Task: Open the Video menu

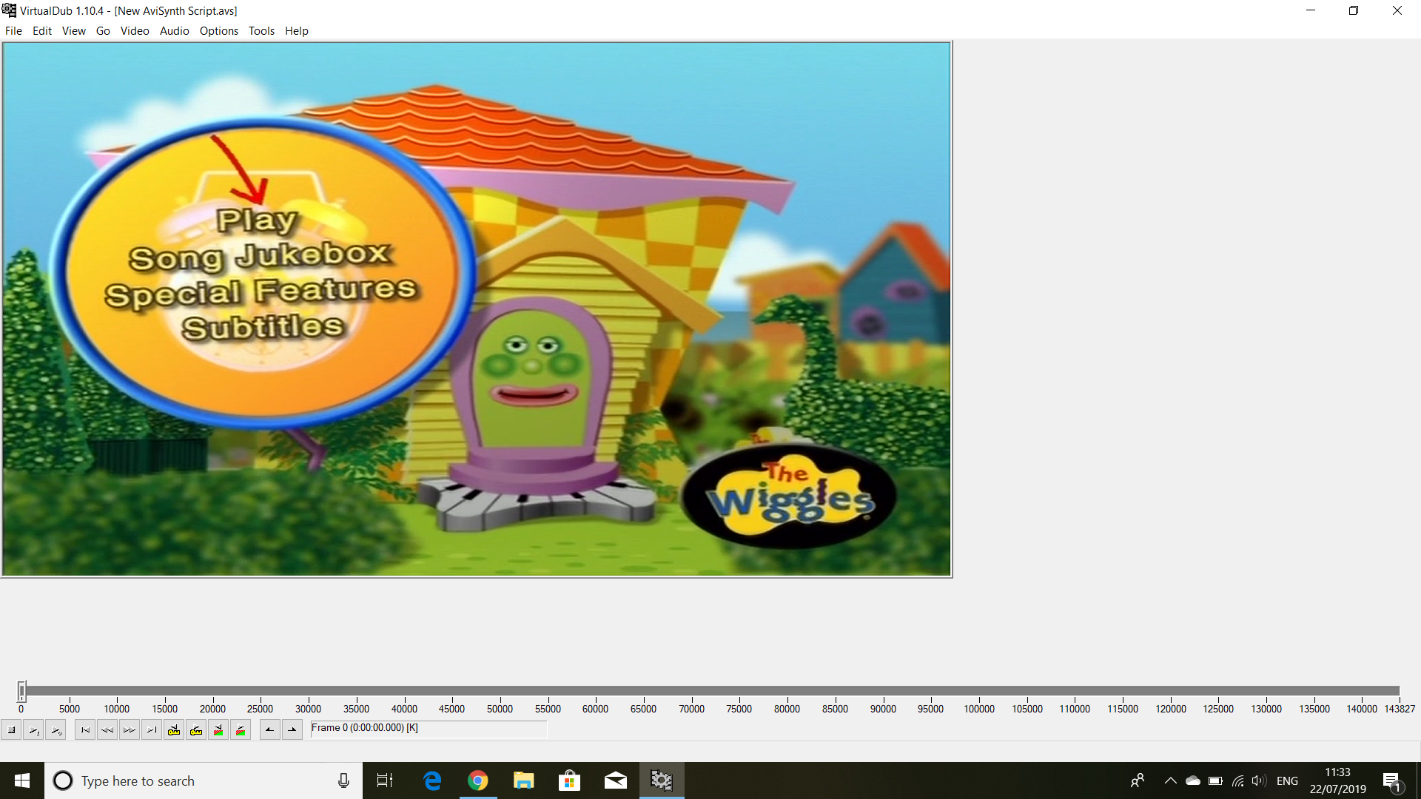Action: tap(135, 31)
